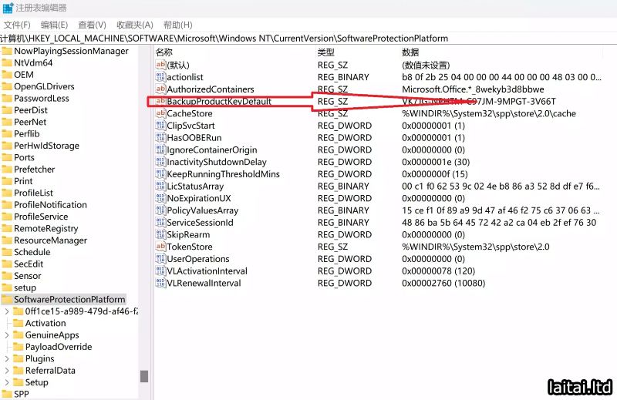Sort by the 名称 column header
617x400 pixels.
tap(164, 52)
